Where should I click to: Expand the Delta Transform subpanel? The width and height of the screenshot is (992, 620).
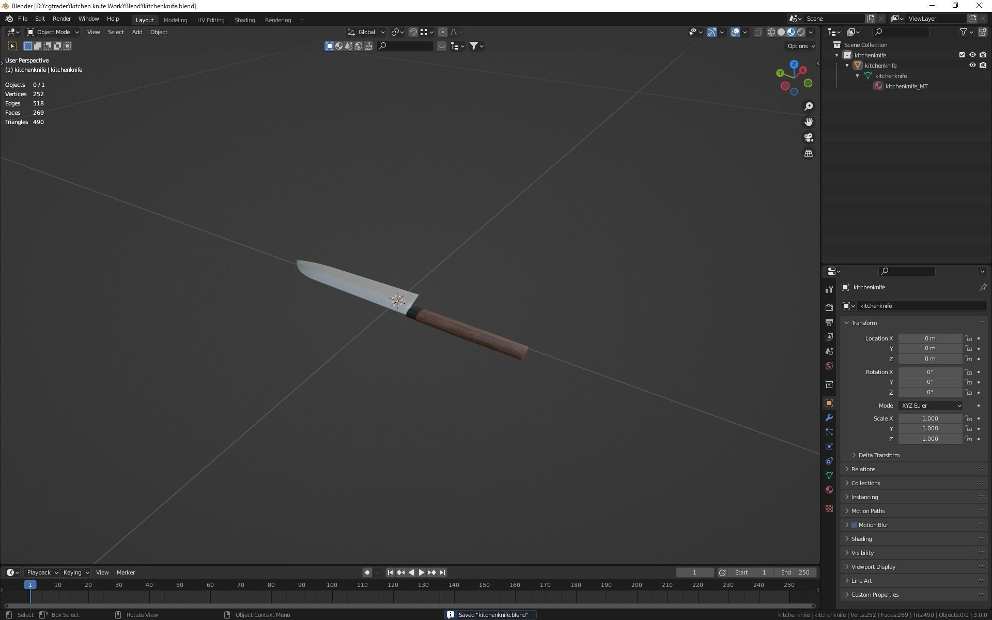coord(878,455)
